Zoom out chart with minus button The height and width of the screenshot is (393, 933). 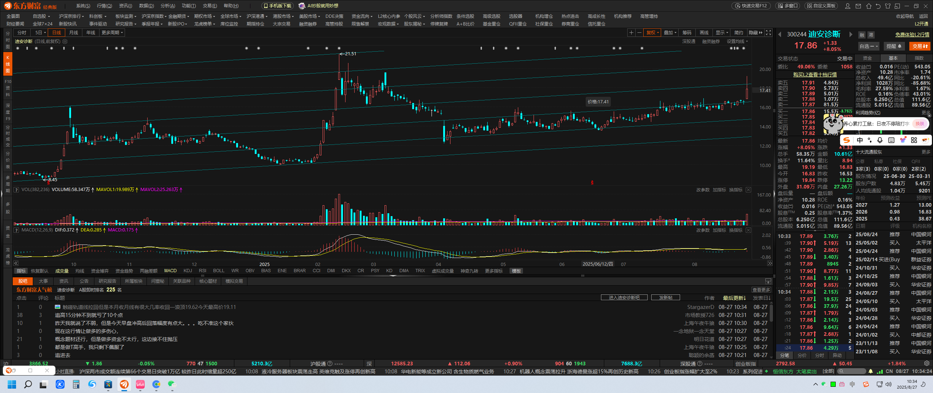tap(639, 33)
